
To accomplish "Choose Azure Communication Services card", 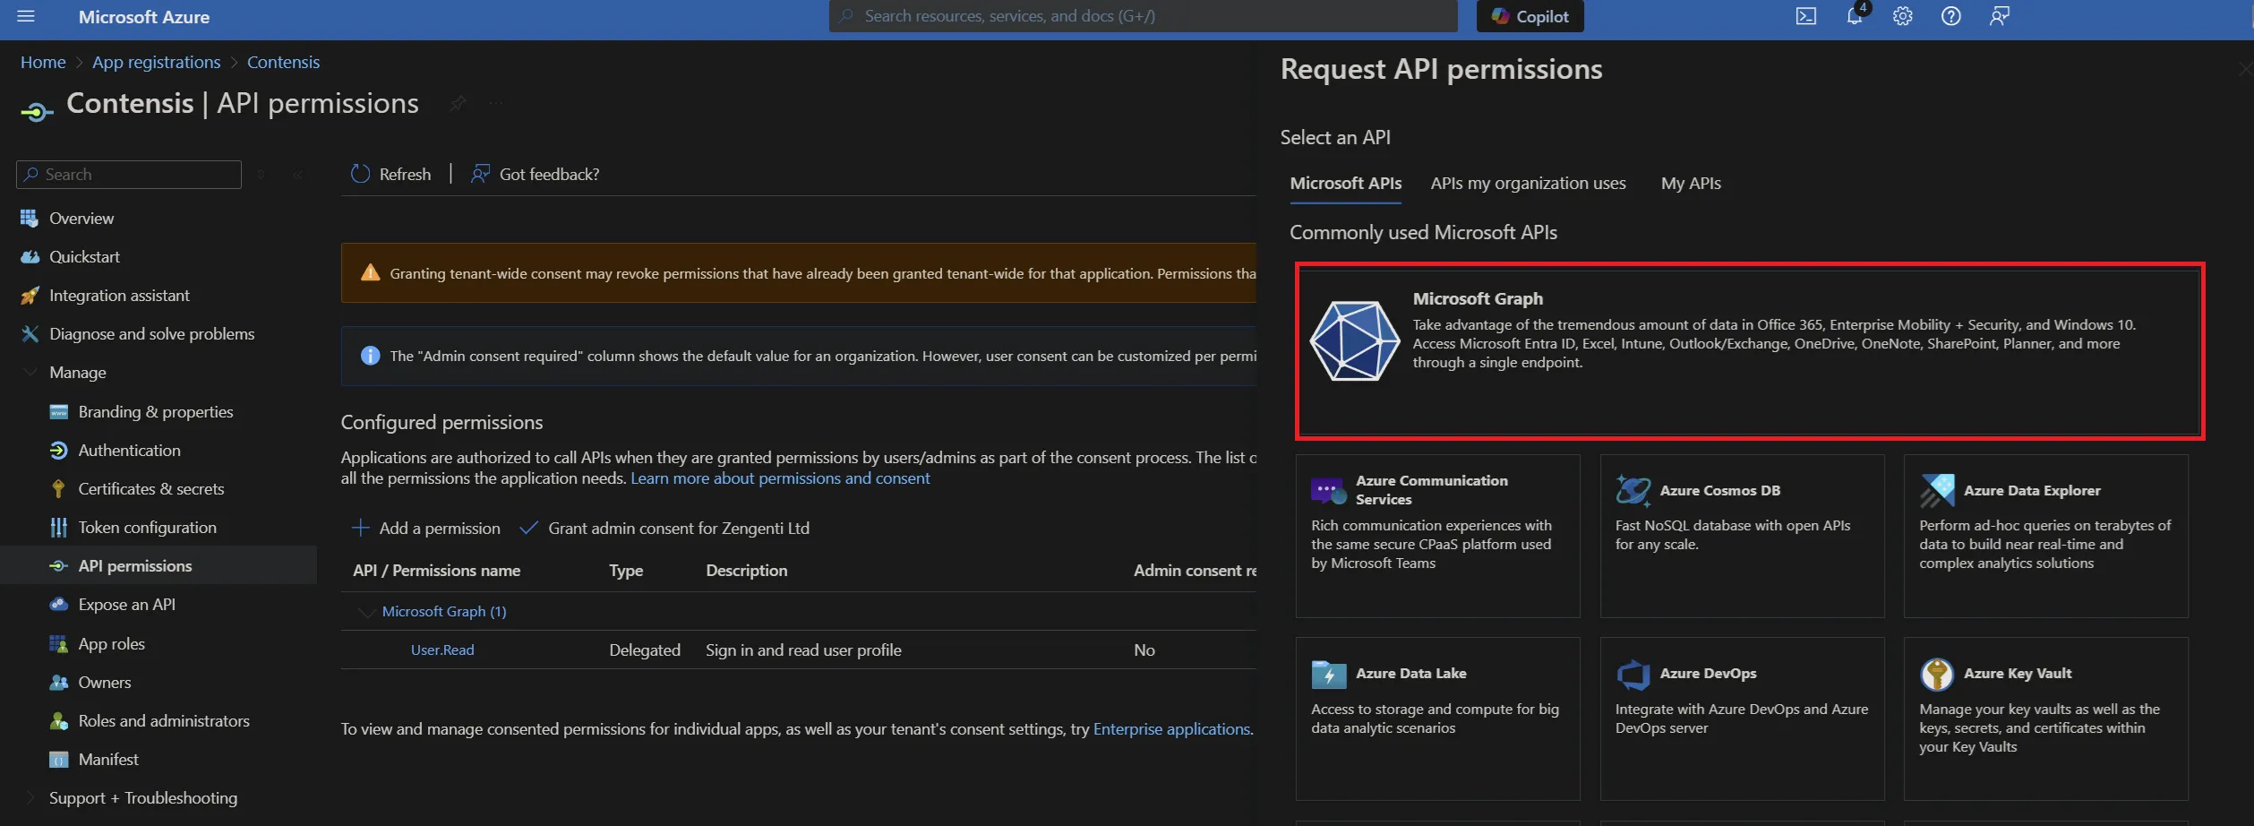I will point(1437,536).
